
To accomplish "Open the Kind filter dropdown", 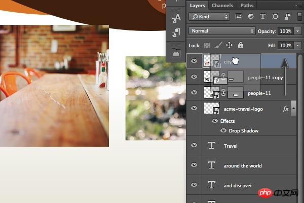I will (x=209, y=17).
